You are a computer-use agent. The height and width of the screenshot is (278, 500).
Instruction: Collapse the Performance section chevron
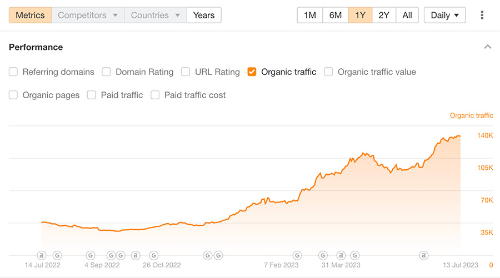point(488,47)
